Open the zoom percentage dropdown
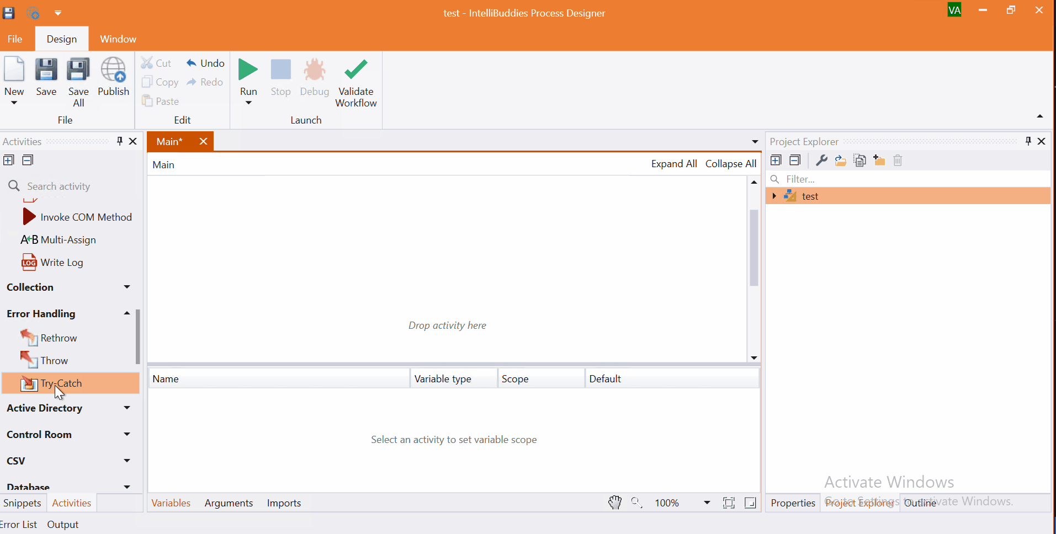This screenshot has height=534, width=1056. pyautogui.click(x=707, y=503)
